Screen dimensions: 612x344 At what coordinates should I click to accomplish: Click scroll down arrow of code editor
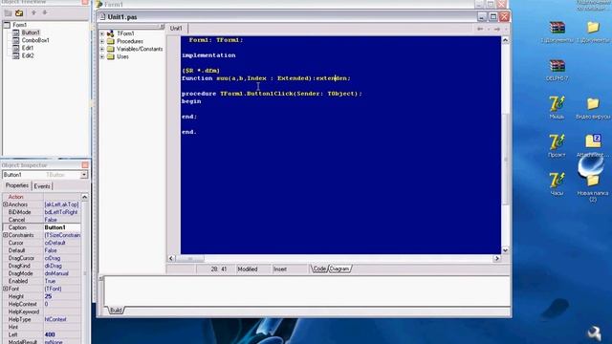(505, 250)
